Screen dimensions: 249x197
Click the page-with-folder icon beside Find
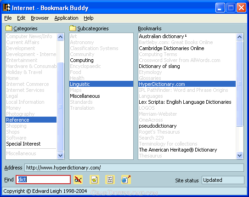tap(94, 180)
